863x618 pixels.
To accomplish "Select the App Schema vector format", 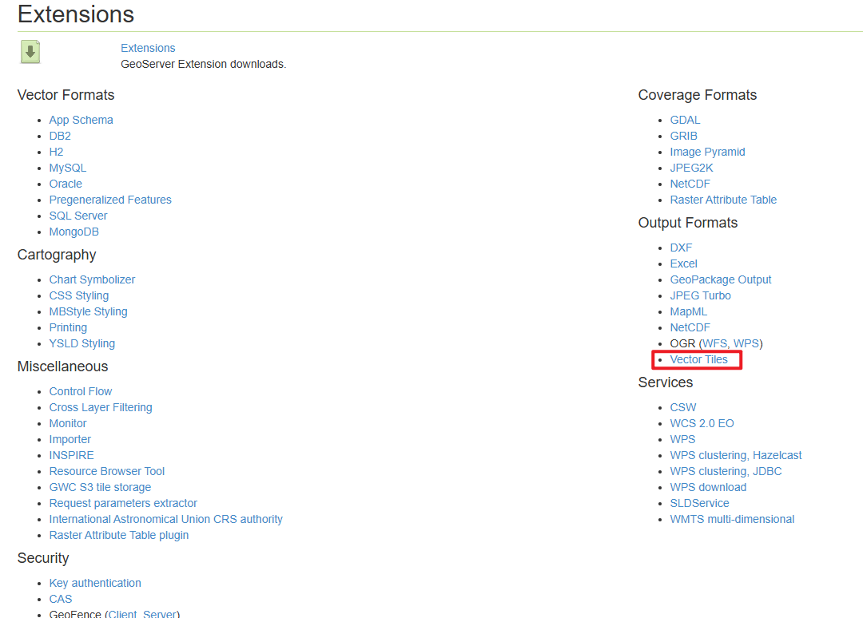I will pos(81,120).
